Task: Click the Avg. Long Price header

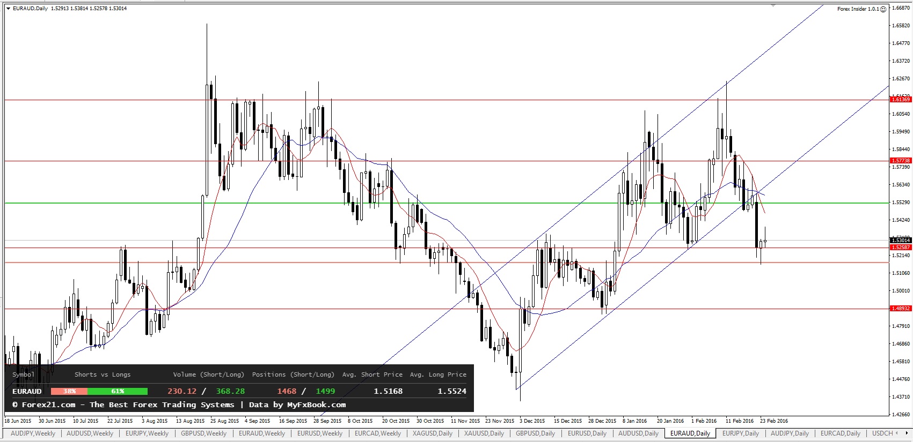Action: coord(438,374)
